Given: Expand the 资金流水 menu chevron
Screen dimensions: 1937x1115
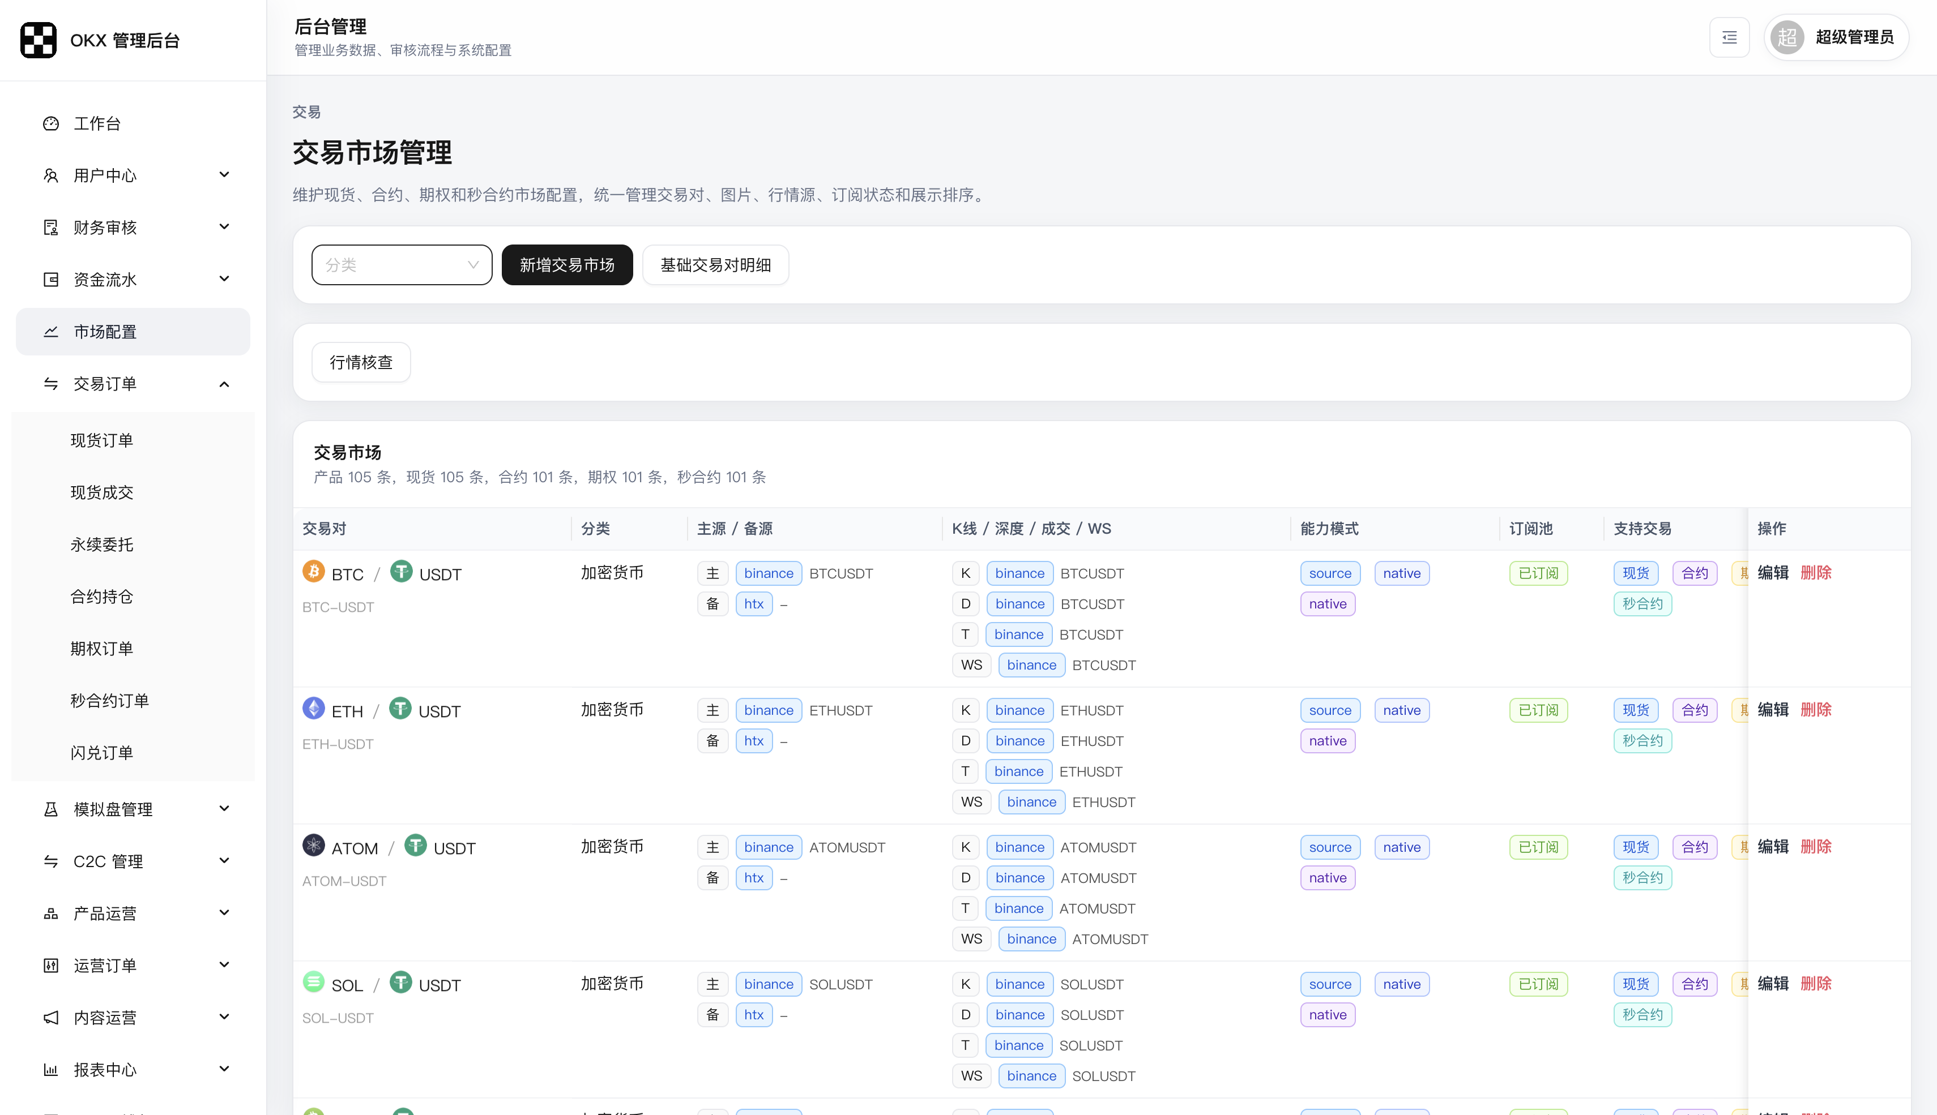Looking at the screenshot, I should coord(224,280).
